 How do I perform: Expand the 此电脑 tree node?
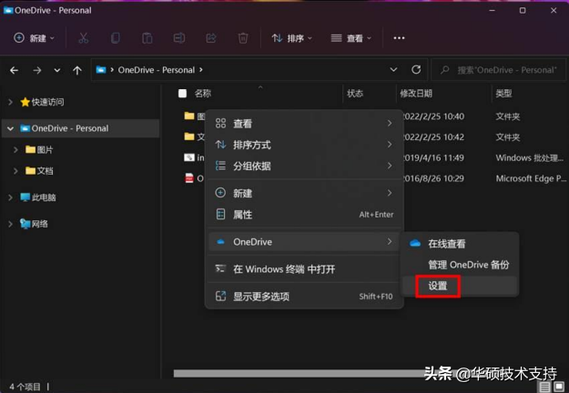(x=11, y=197)
